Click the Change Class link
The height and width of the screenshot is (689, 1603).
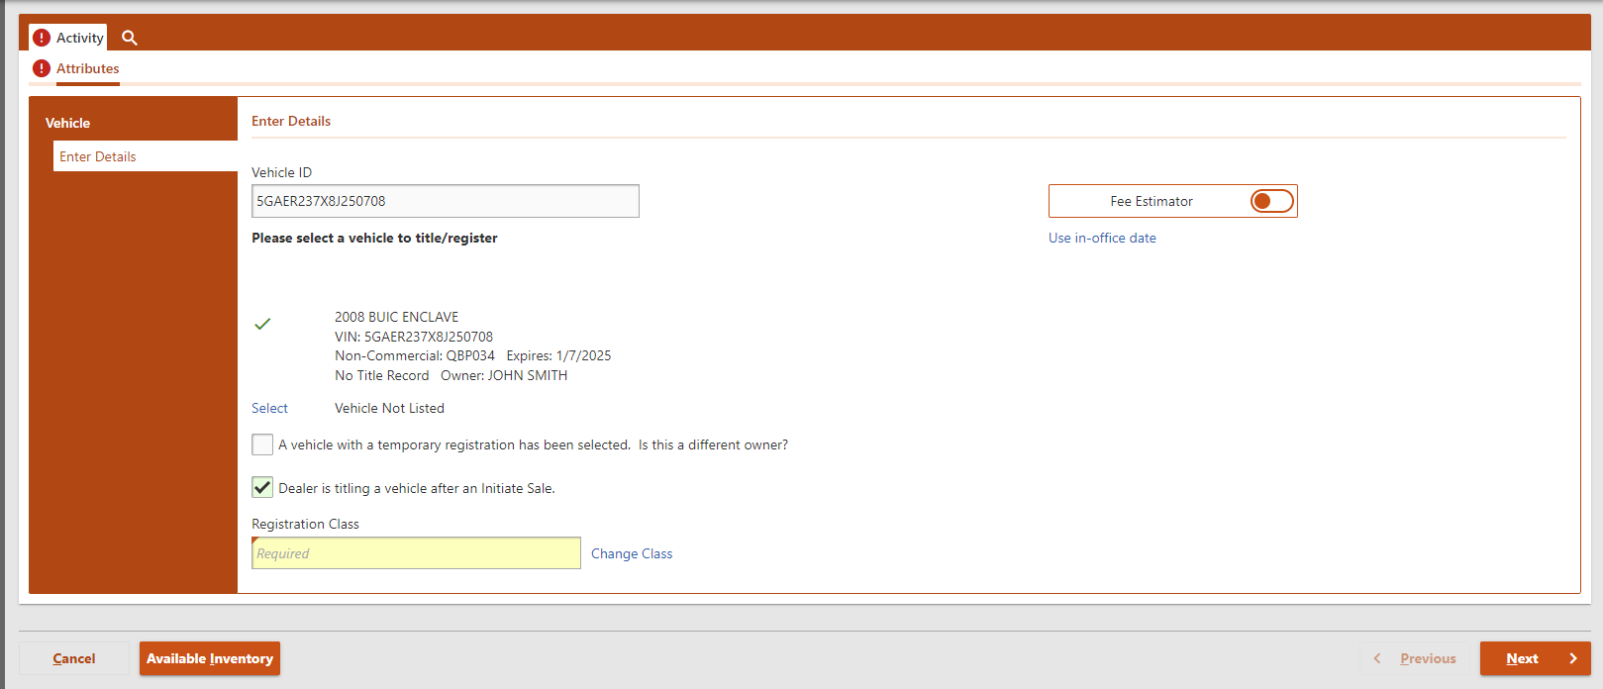632,553
